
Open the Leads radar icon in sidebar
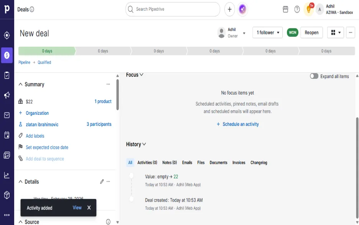(x=7, y=35)
